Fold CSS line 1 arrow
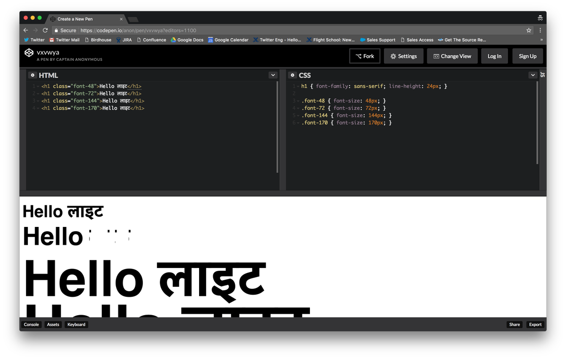 pos(298,87)
